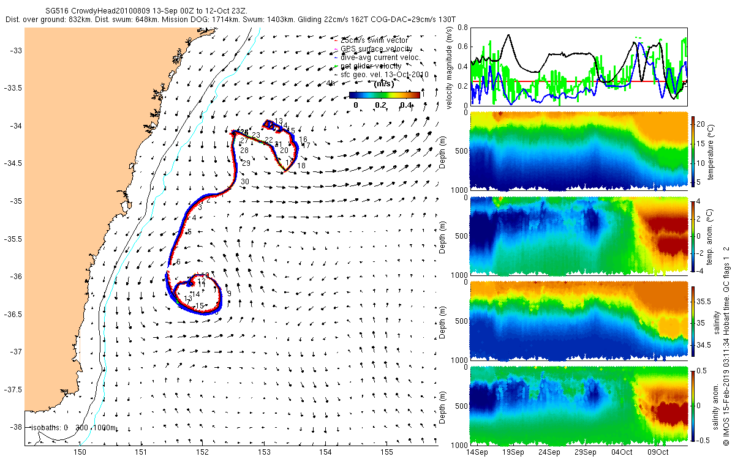Viewport: 735px width, 459px height.
Task: Click the temperature (°C) colorbar
Action: 693,151
